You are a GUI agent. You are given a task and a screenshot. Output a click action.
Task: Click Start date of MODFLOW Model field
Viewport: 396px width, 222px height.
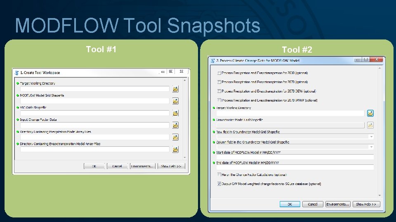295,157
